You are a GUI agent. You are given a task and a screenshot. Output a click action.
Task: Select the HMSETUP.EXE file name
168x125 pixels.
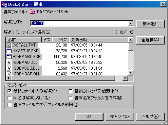tap(25, 51)
